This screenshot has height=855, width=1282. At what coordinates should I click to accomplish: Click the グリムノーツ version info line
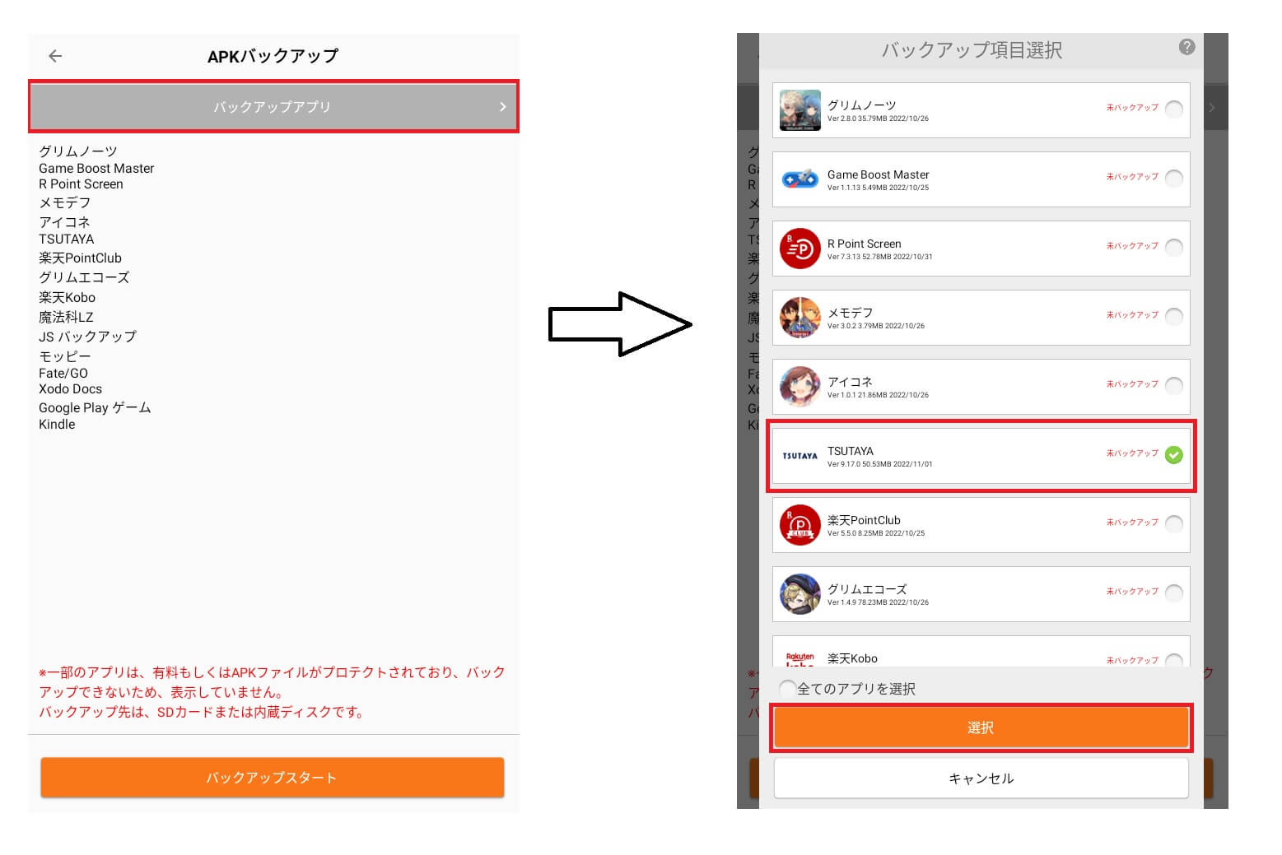(878, 118)
